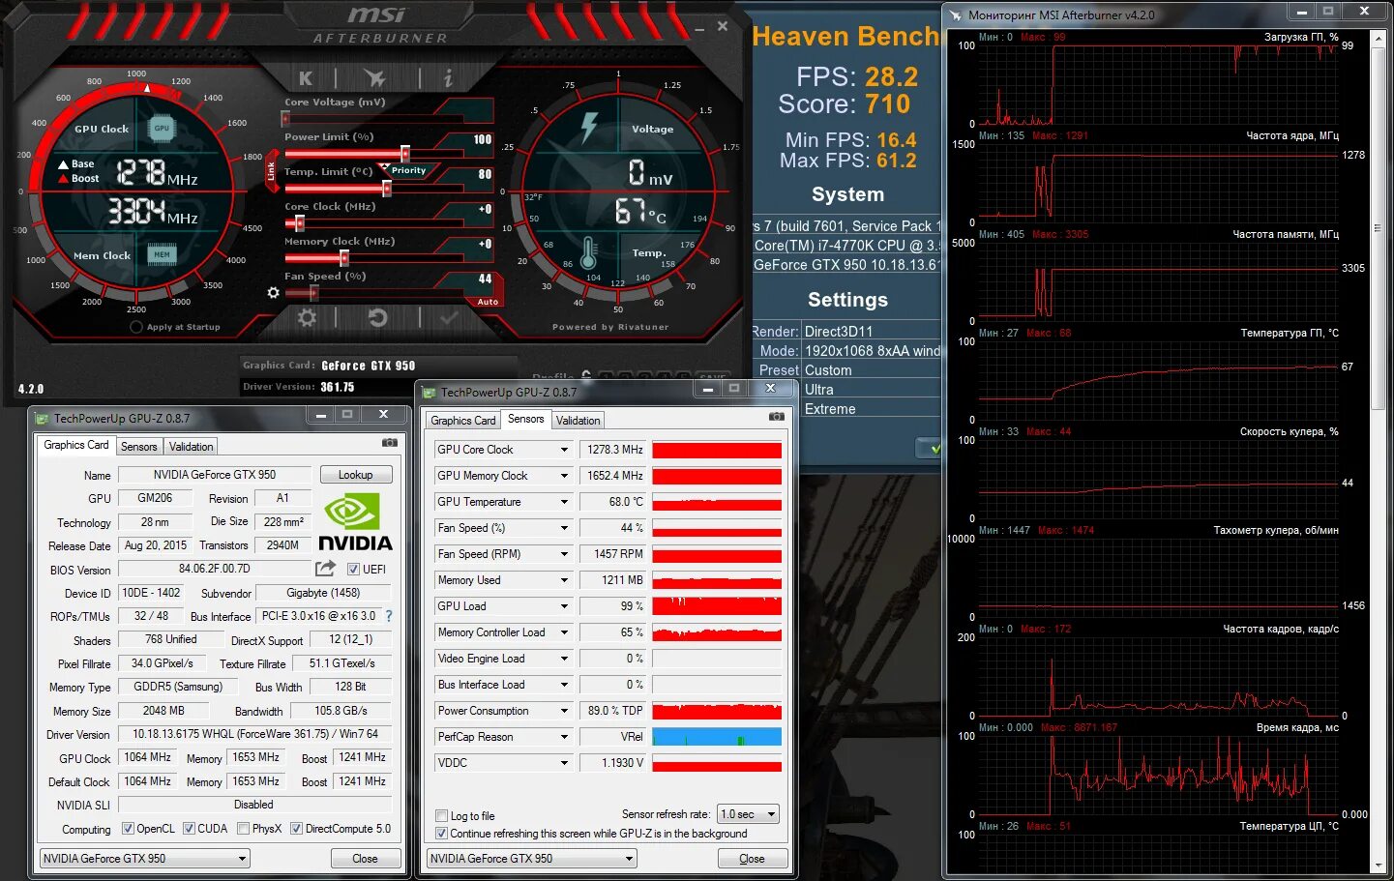
Task: Enable the Apply at Startup option
Action: point(136,327)
